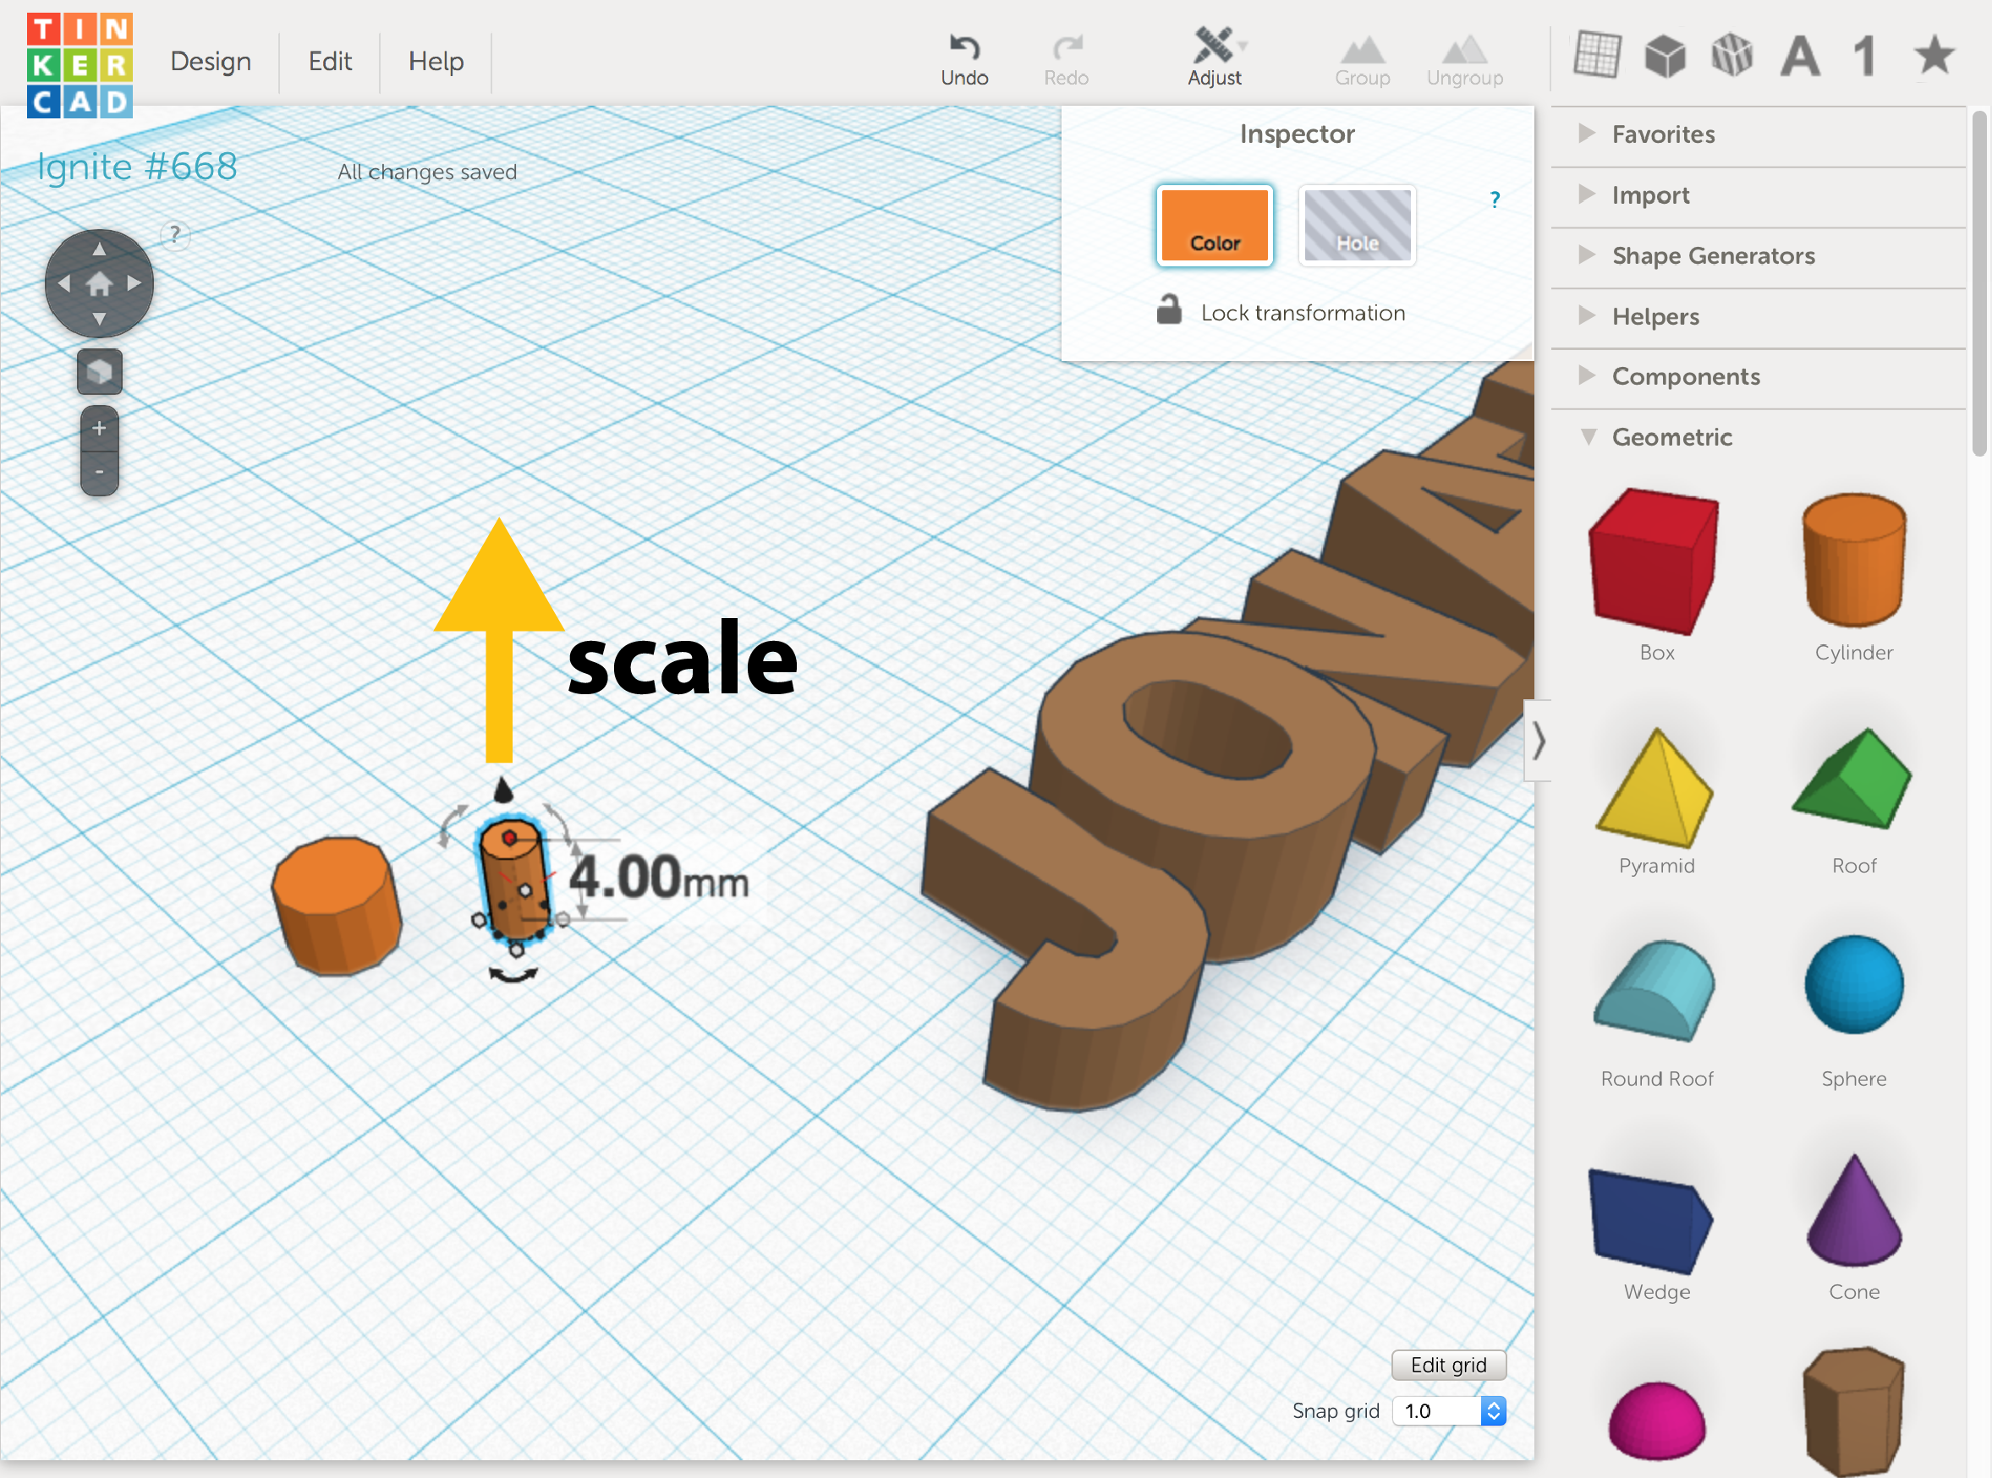Select the star favorites icon
The height and width of the screenshot is (1478, 1992).
[1934, 56]
